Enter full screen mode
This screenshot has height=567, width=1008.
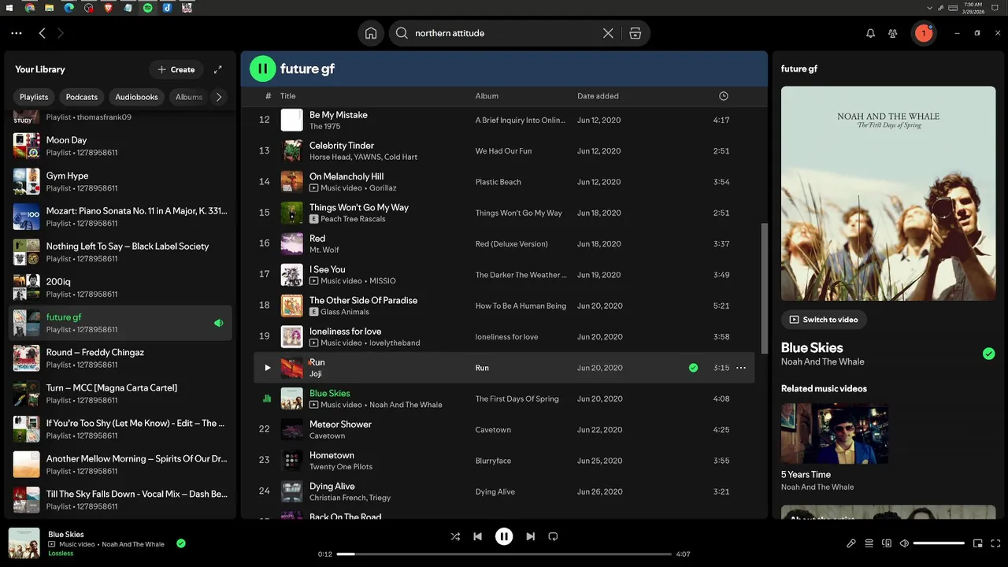(996, 543)
